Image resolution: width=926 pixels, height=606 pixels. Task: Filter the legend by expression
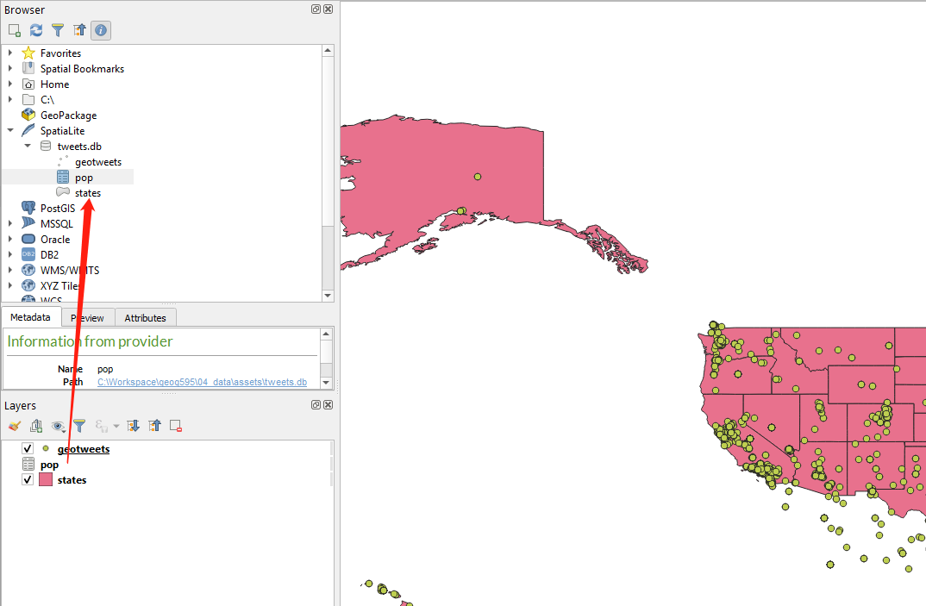101,425
